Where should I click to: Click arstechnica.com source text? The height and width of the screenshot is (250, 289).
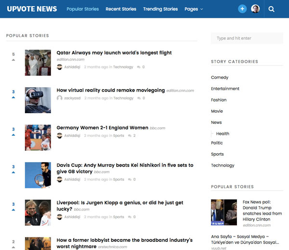(x=112, y=247)
